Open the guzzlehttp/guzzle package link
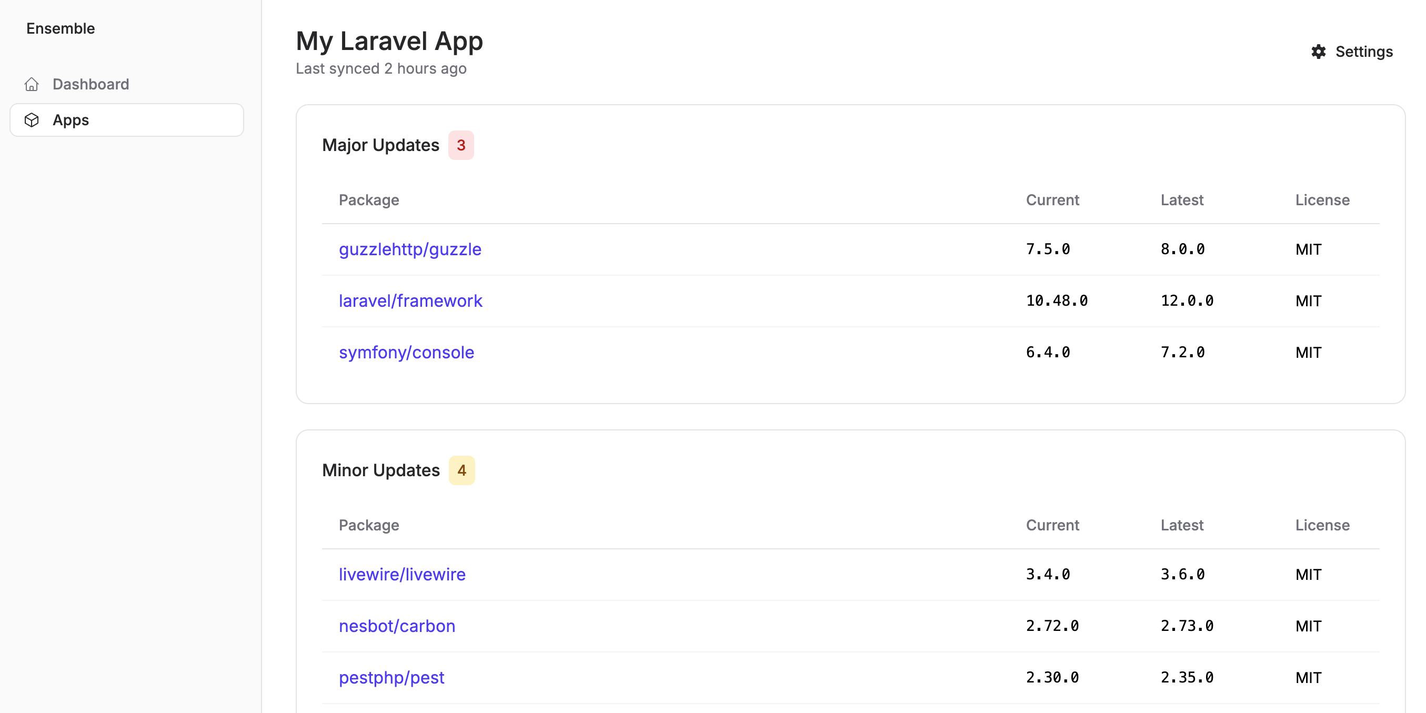The width and height of the screenshot is (1426, 713). tap(409, 249)
